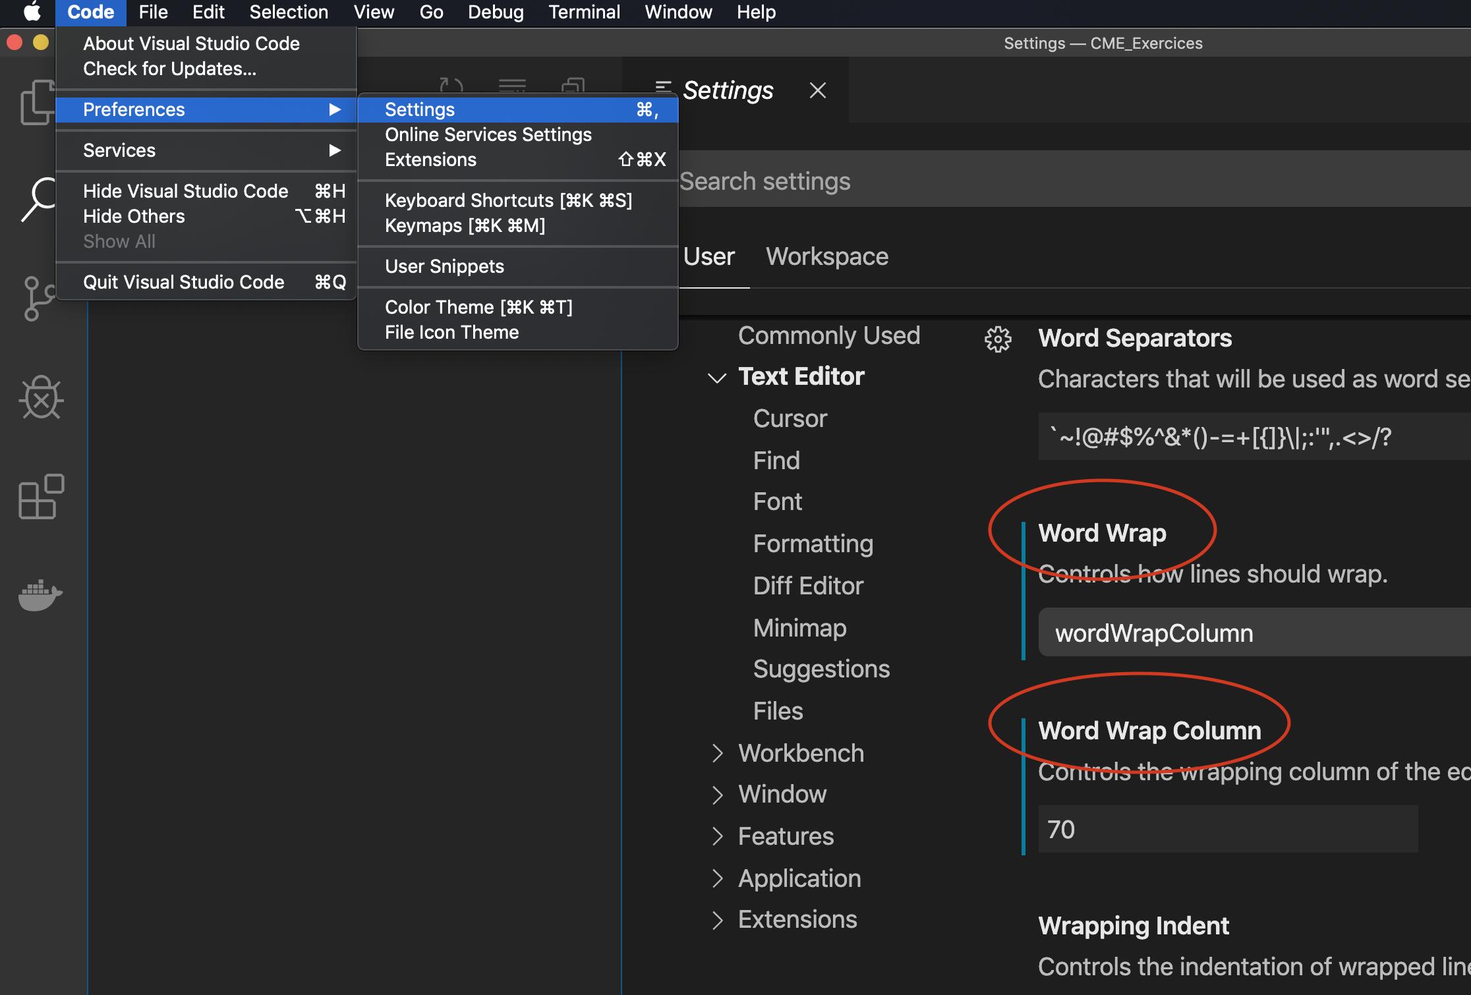This screenshot has height=995, width=1471.
Task: Select Suggestions under Text Editor
Action: click(821, 669)
